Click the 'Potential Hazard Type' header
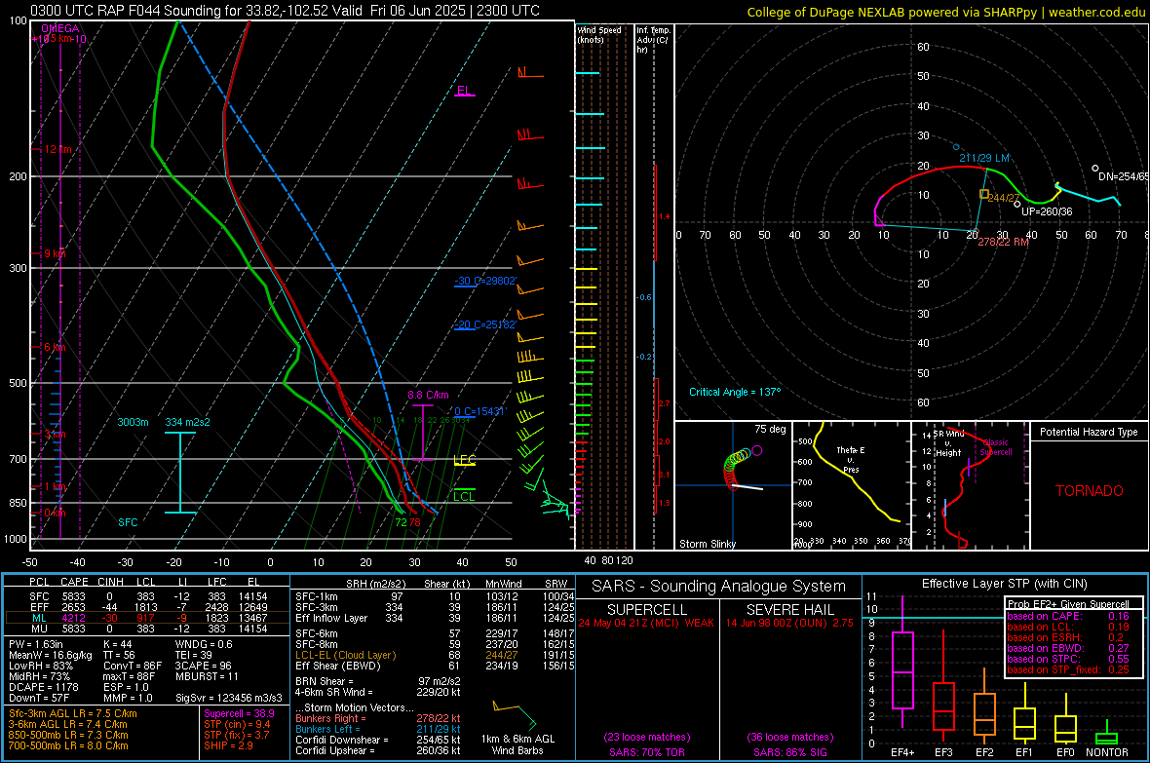 1089,432
